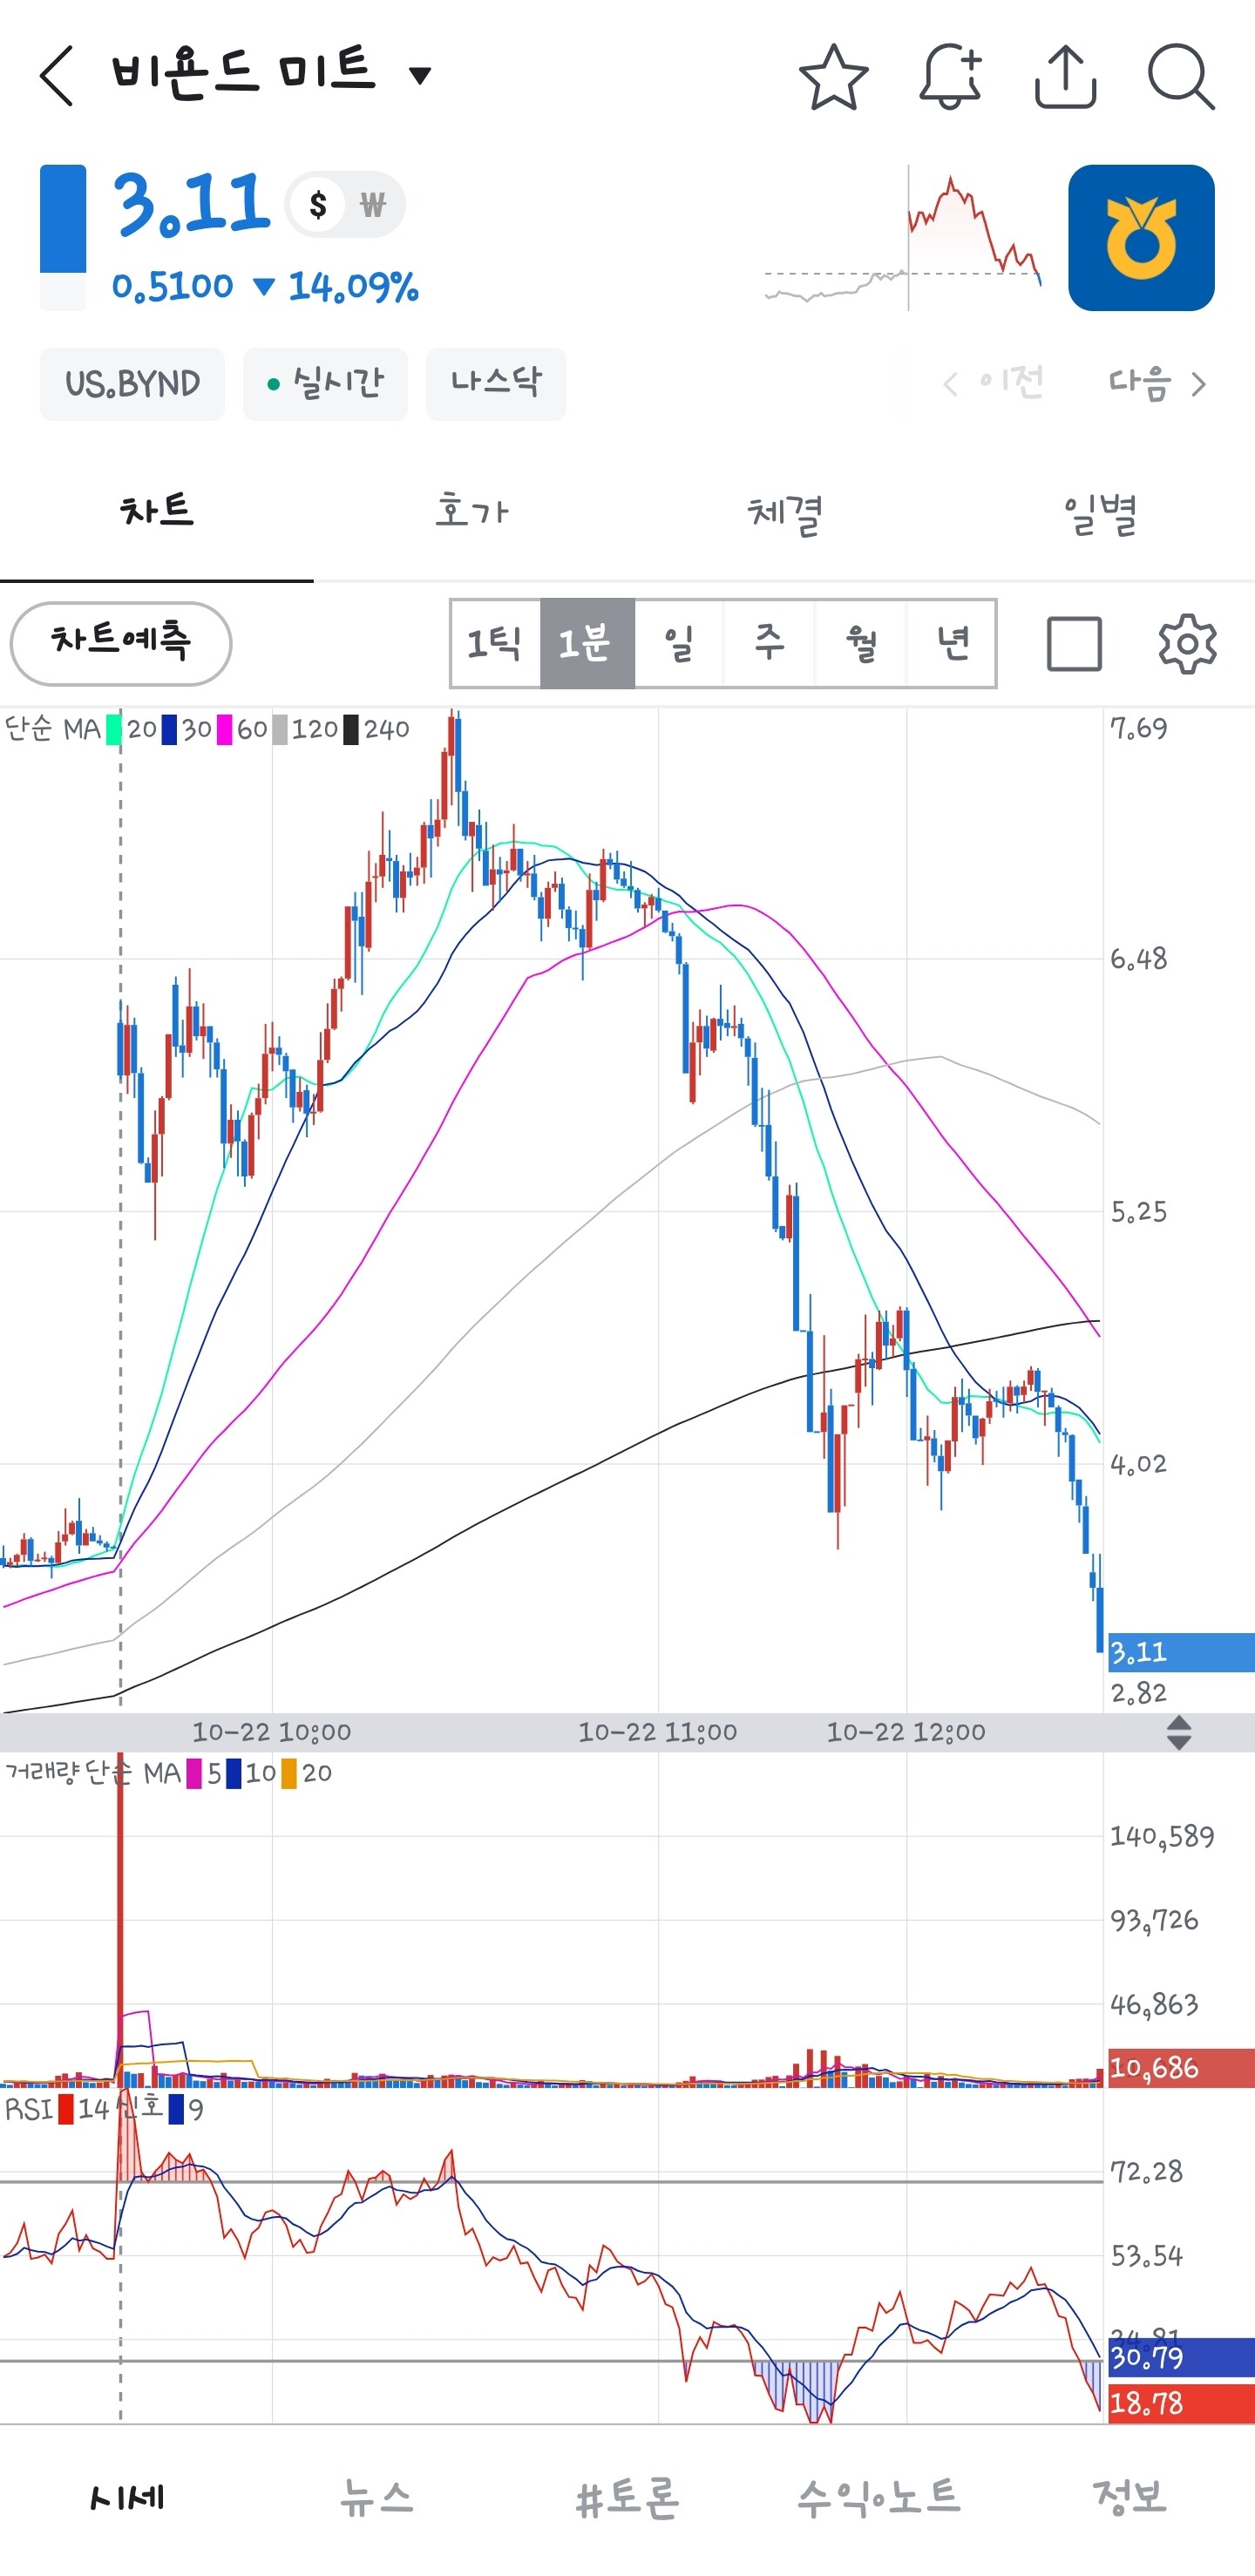This screenshot has height=2576, width=1255.
Task: Click the 3.11 price tag on chart axis
Action: [1181, 1652]
